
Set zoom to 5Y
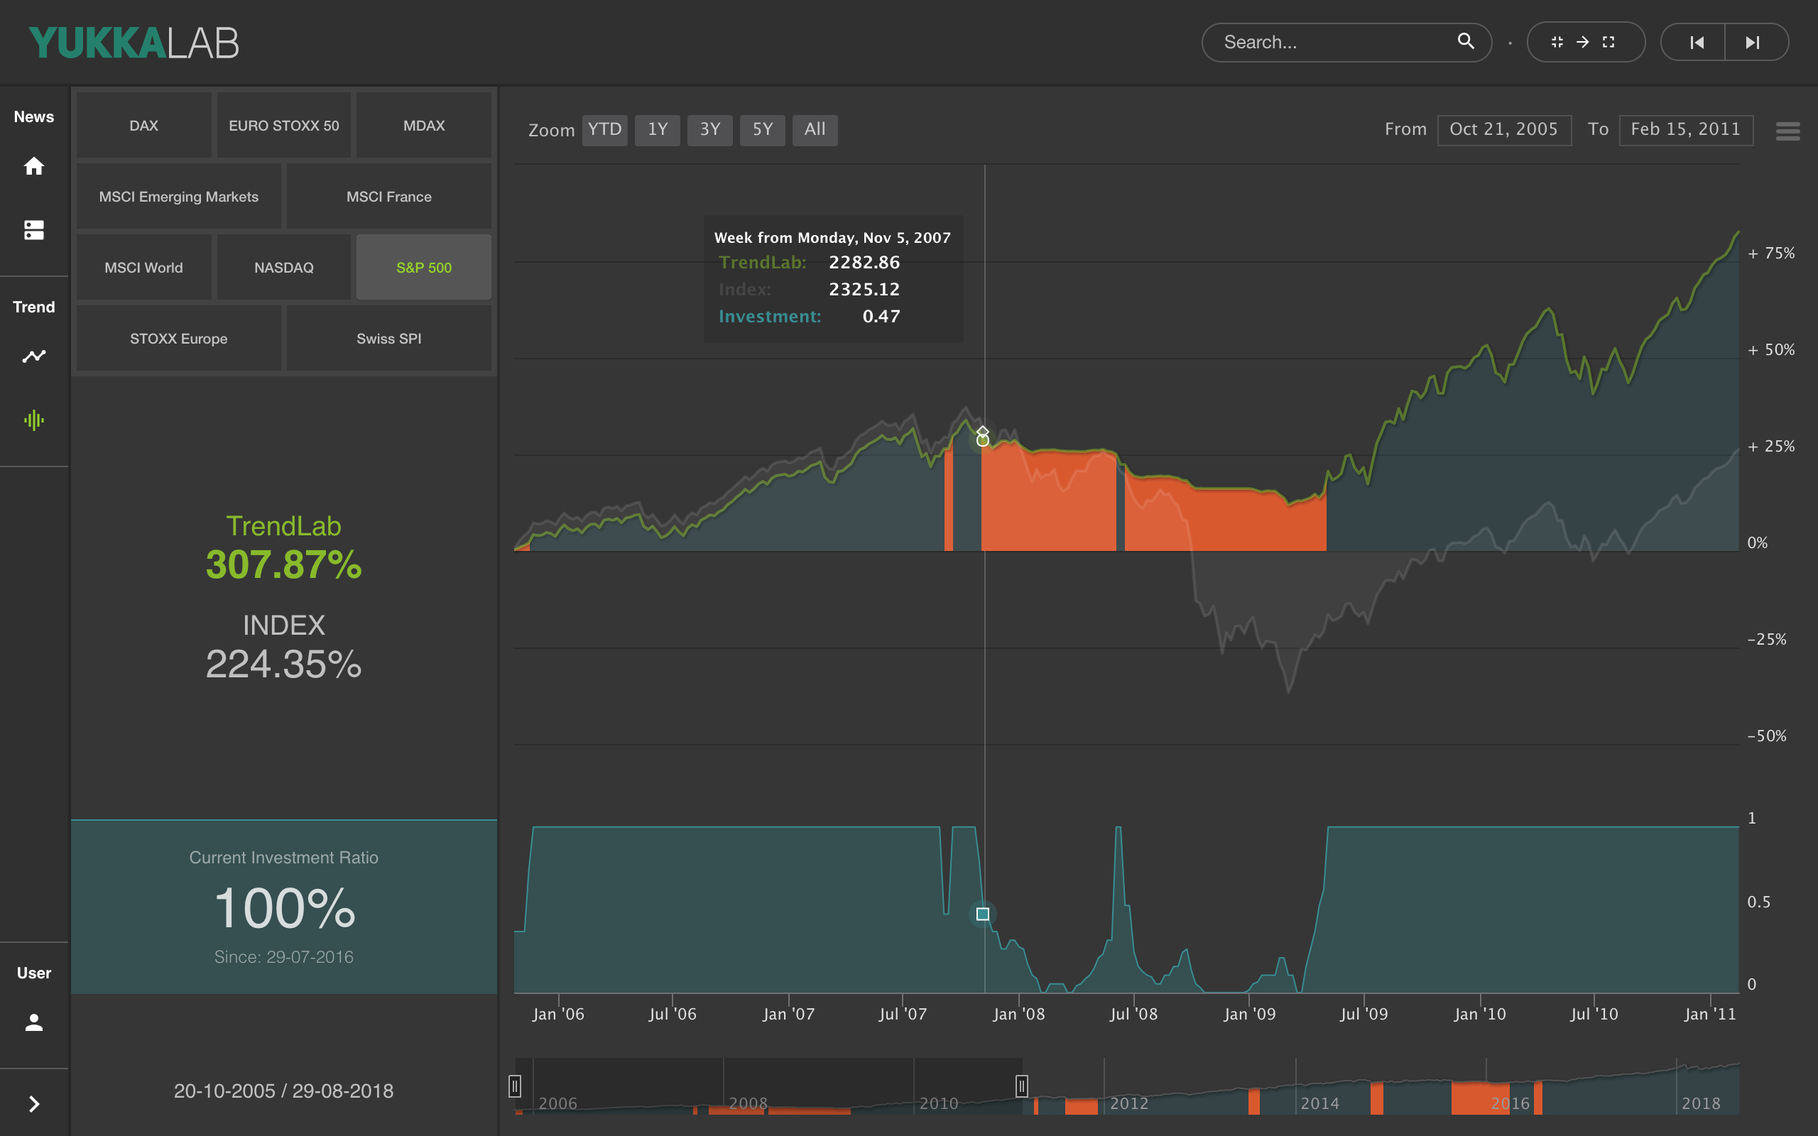[x=763, y=130]
